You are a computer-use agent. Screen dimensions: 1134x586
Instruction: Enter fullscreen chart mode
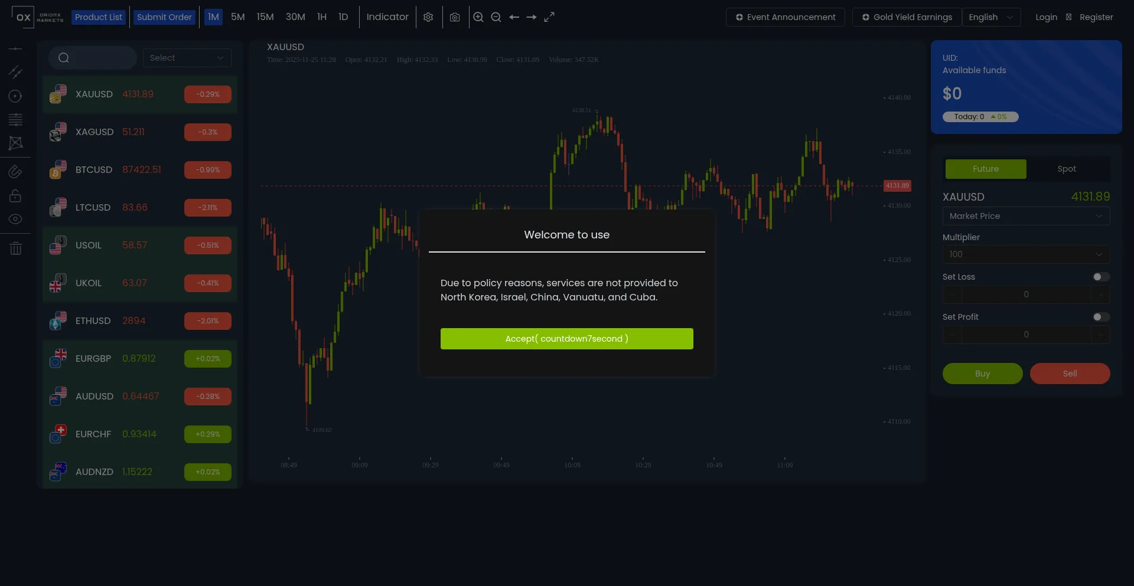pos(549,17)
